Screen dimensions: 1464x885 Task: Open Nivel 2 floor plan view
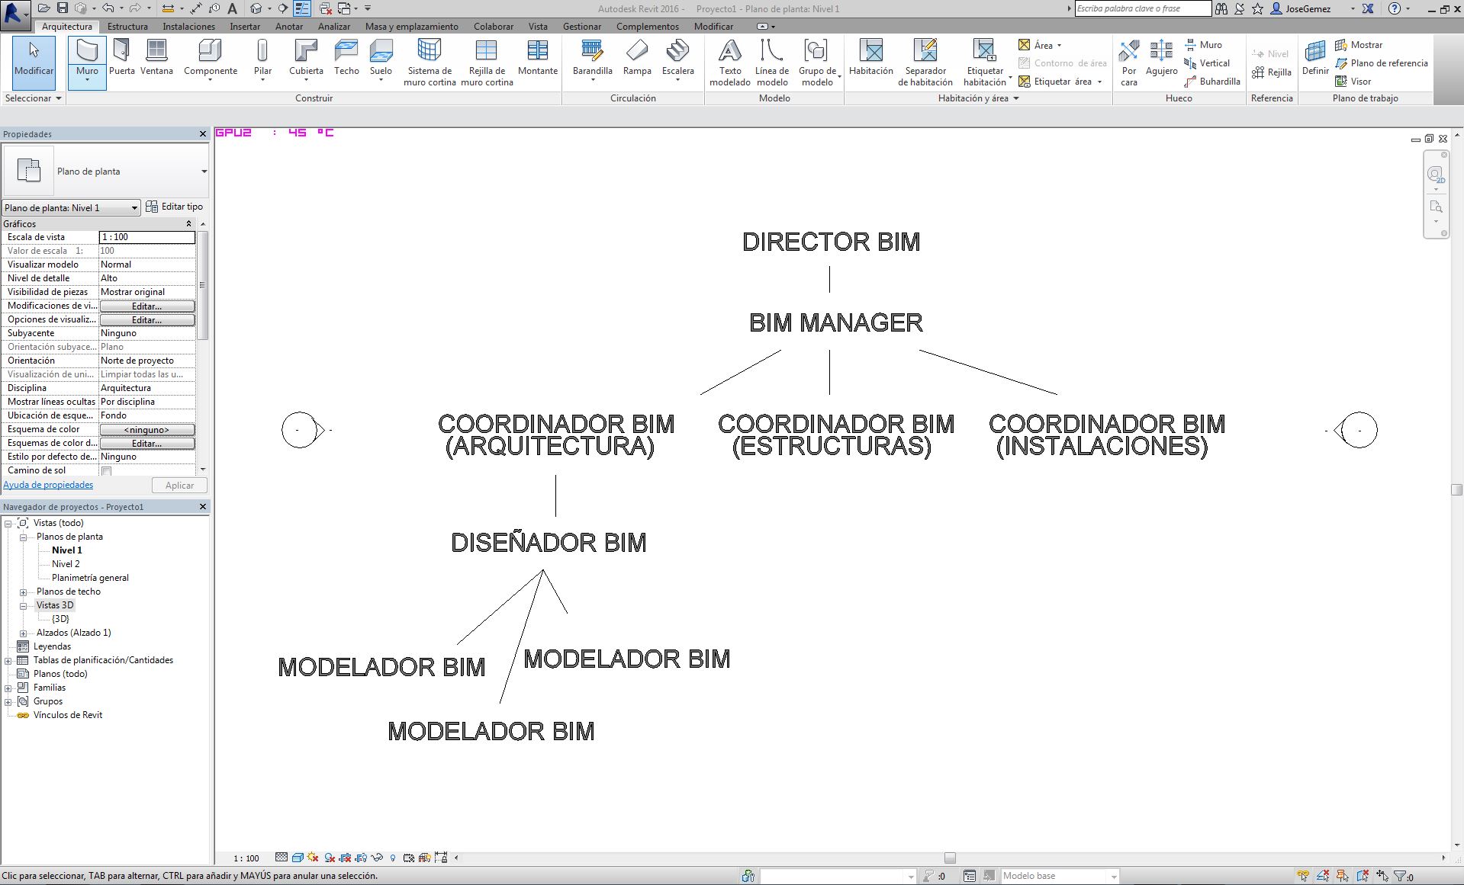(x=66, y=564)
